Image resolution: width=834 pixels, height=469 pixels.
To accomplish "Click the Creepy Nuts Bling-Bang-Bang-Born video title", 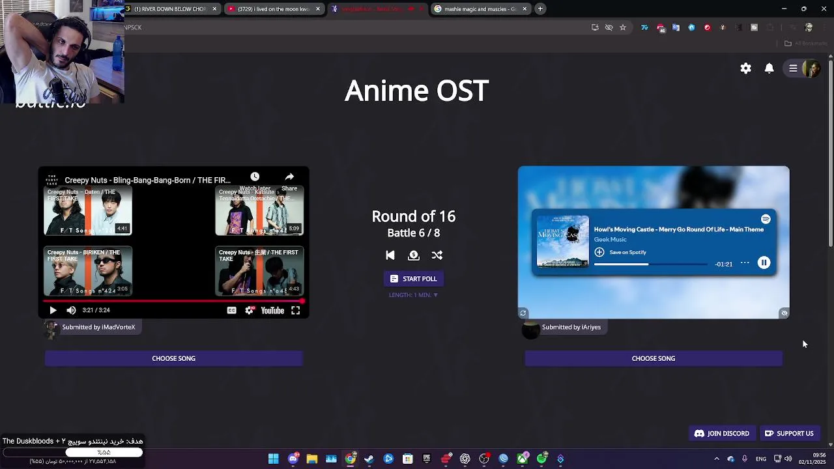I will [x=147, y=180].
